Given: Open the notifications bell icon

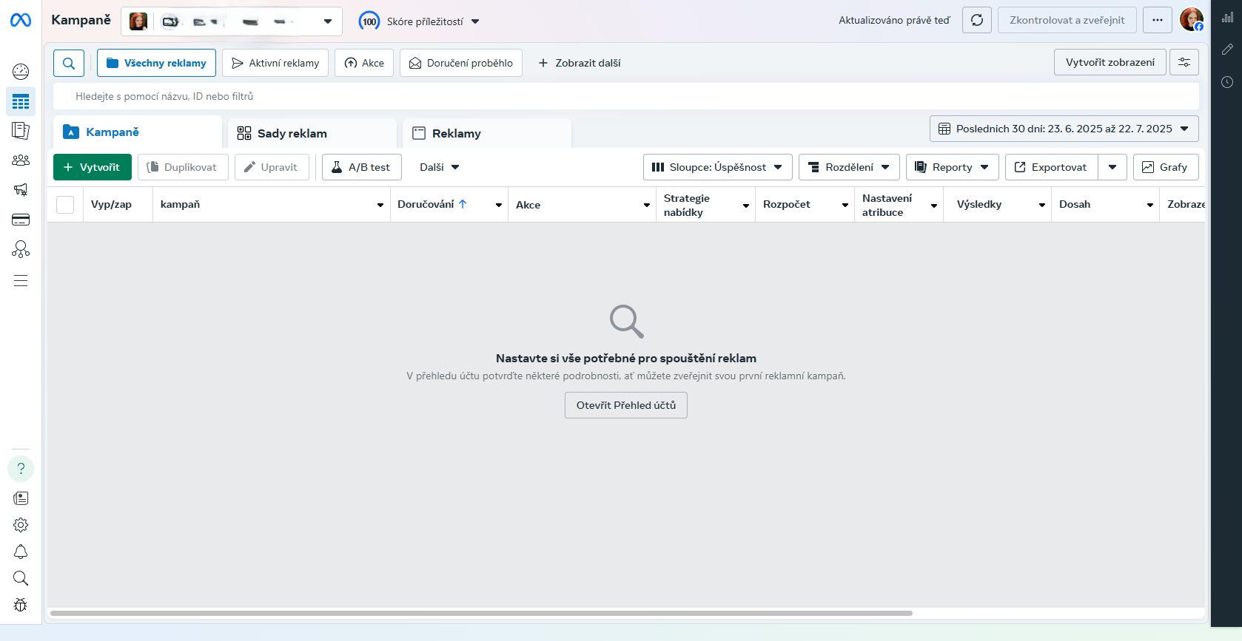Looking at the screenshot, I should click(21, 552).
